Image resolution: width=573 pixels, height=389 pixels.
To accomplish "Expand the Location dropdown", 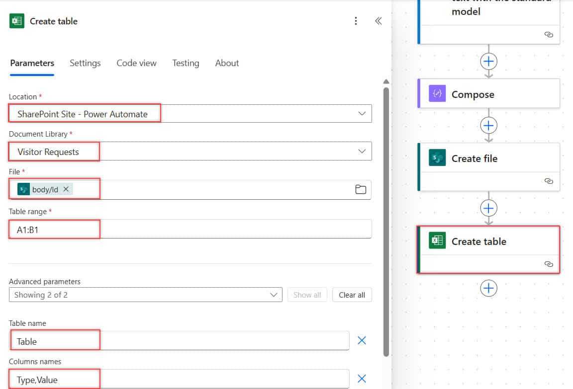I will click(362, 113).
